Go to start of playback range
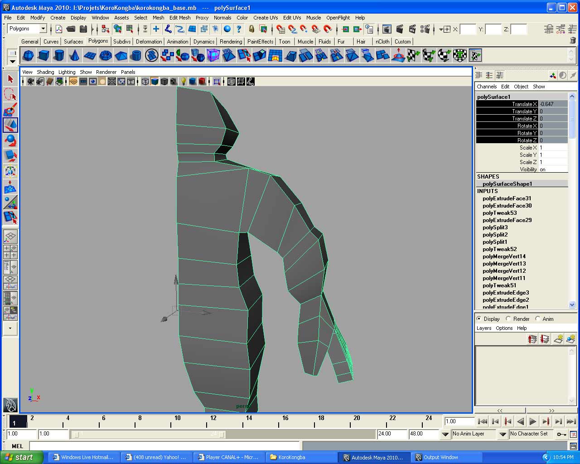Viewport: 580px width, 464px height. [483, 421]
